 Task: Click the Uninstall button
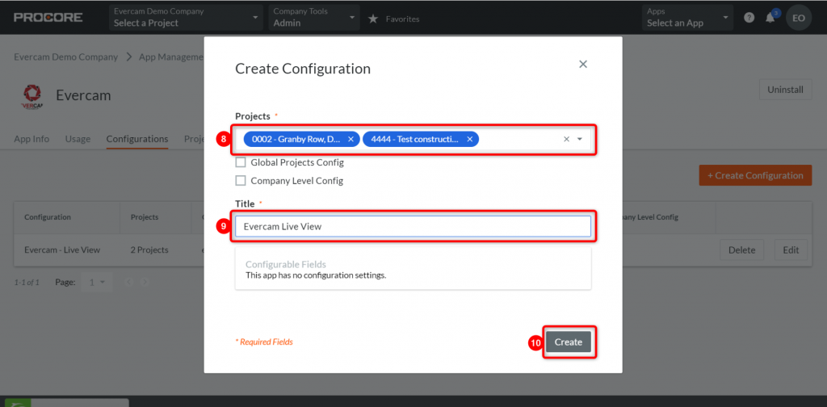point(785,90)
